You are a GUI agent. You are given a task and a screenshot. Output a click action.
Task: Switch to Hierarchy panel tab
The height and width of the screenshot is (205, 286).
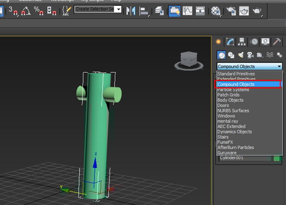pos(242,42)
